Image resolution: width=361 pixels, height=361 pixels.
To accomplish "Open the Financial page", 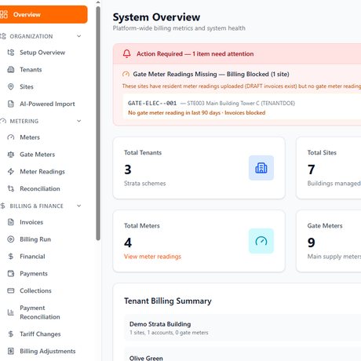I will click(32, 257).
